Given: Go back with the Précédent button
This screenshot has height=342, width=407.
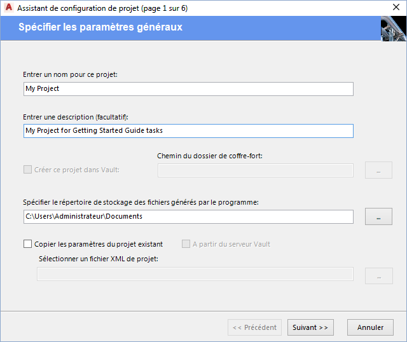Looking at the screenshot, I should 254,327.
